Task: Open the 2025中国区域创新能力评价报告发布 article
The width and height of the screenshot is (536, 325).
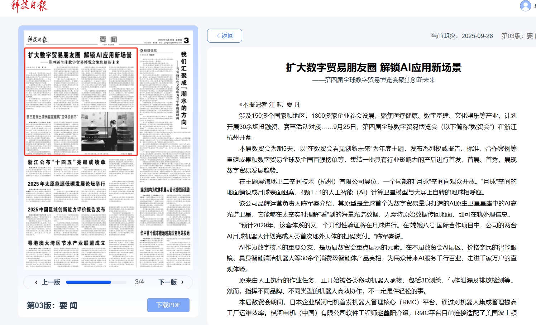Action: coord(67,209)
